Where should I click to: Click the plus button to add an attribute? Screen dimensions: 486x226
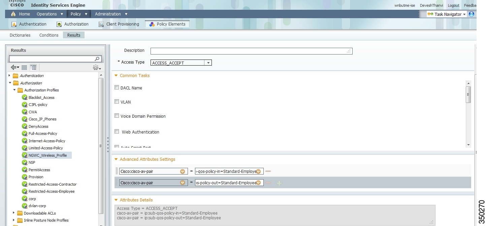click(x=279, y=183)
